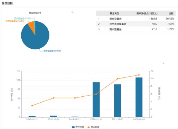Viewport: 178px width, 129px height.
Task: Toggle the orange 基金数量 legend series
Action: pyautogui.click(x=93, y=127)
